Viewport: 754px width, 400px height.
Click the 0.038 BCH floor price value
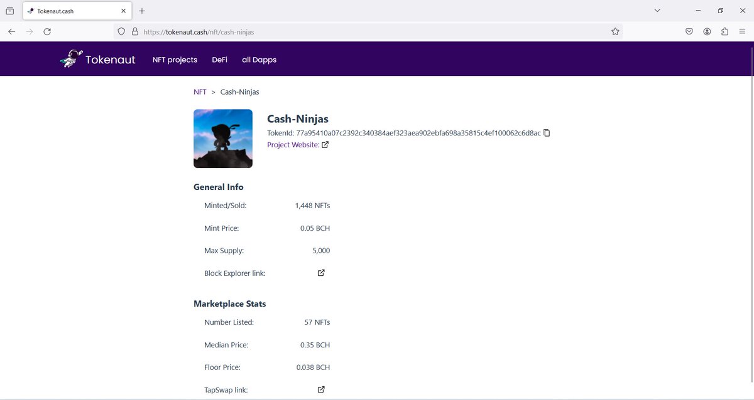click(x=313, y=367)
